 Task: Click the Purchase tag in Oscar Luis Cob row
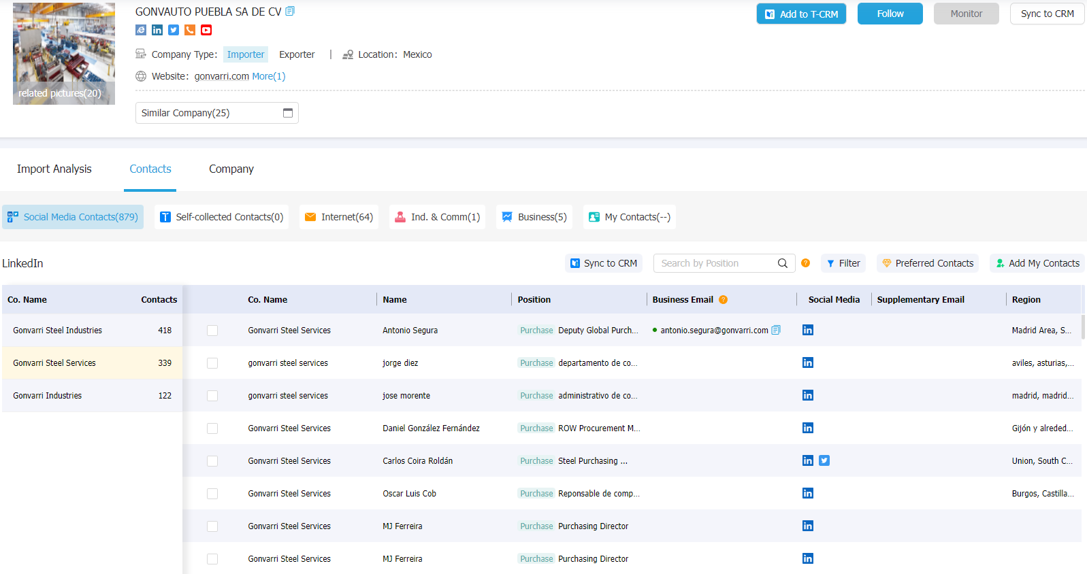click(x=536, y=493)
